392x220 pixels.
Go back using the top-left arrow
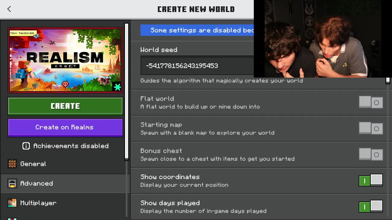tap(9, 9)
